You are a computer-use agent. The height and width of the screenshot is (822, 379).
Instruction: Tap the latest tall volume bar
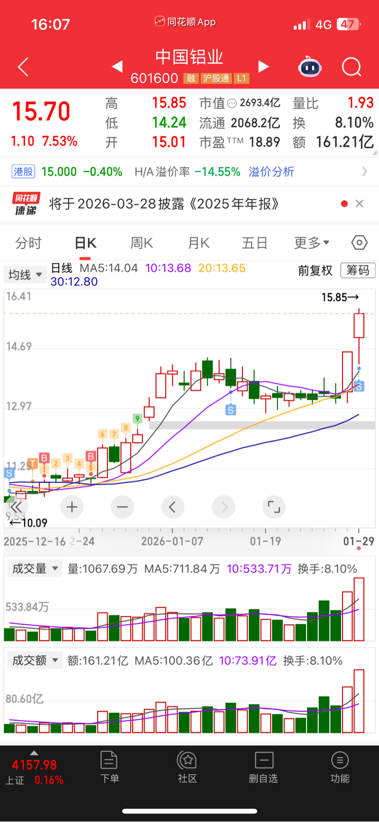point(359,609)
